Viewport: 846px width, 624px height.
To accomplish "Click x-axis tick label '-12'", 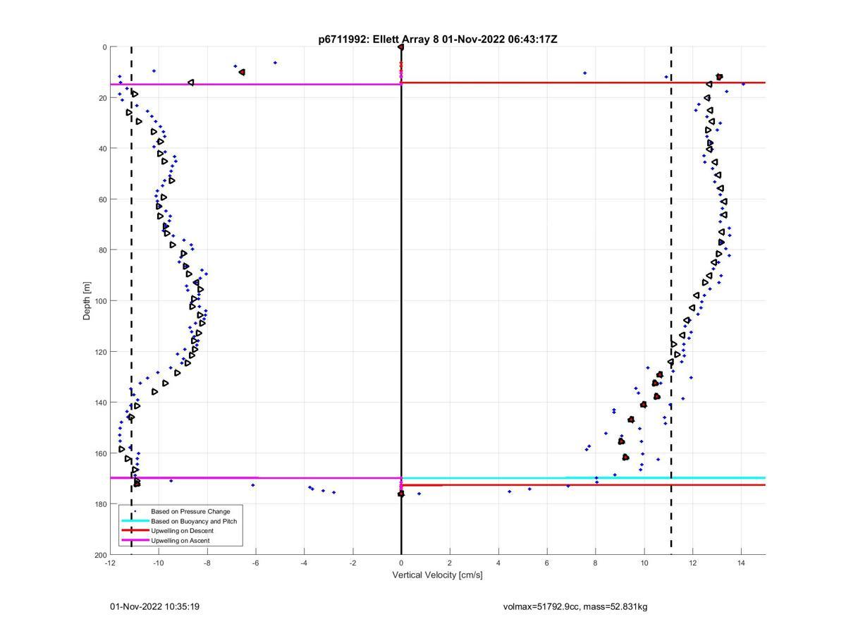I will (x=110, y=563).
